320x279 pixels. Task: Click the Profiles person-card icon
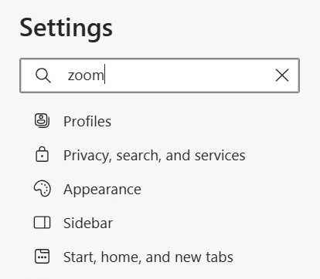pyautogui.click(x=42, y=121)
